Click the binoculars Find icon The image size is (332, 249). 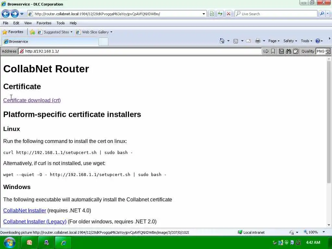coord(288,51)
